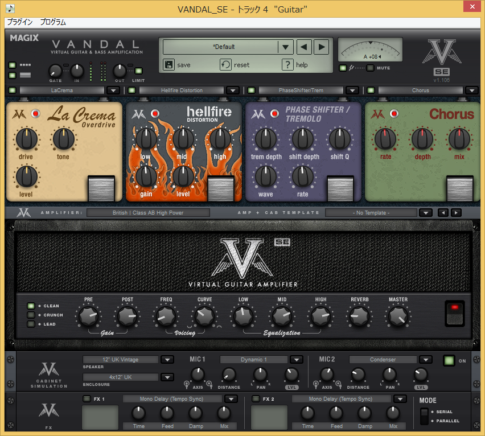Click the amplifier red power switch

click(454, 313)
